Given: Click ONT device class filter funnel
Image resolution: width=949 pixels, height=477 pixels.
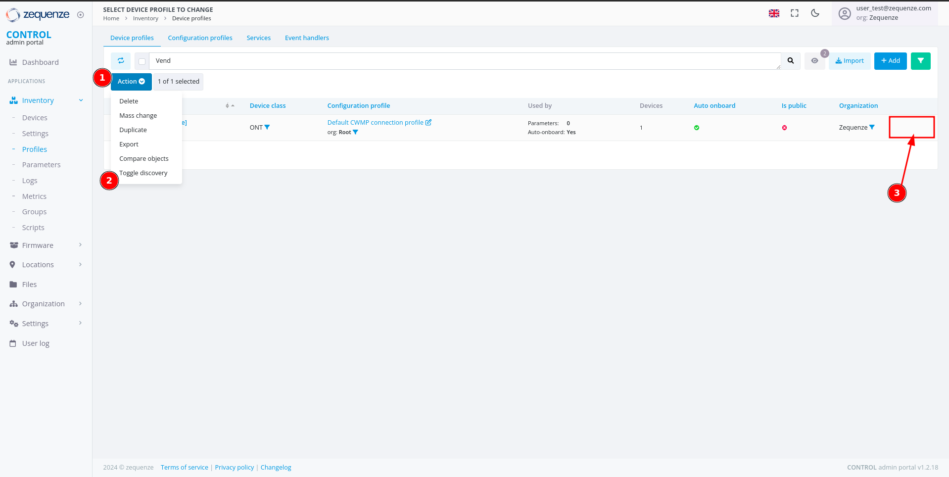Looking at the screenshot, I should click(267, 127).
